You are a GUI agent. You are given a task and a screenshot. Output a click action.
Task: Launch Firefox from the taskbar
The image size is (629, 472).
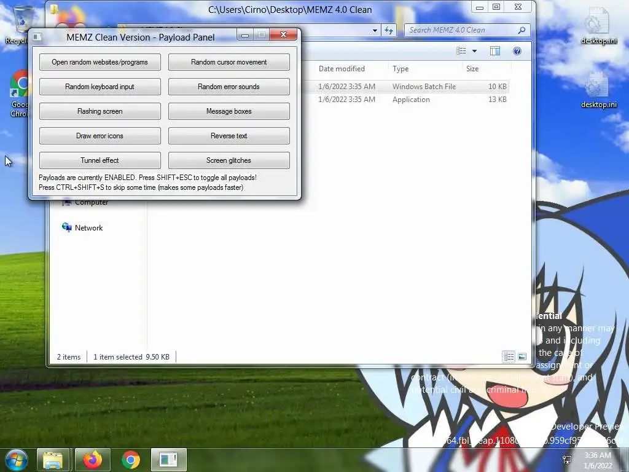[92, 460]
